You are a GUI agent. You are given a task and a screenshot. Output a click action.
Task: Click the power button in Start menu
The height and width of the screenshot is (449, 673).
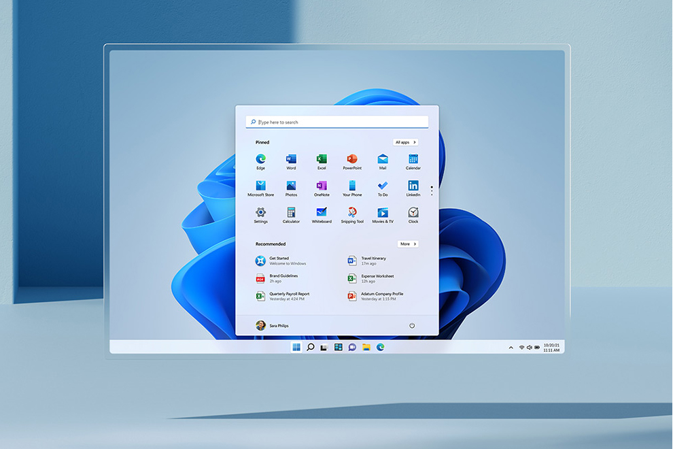click(x=412, y=326)
